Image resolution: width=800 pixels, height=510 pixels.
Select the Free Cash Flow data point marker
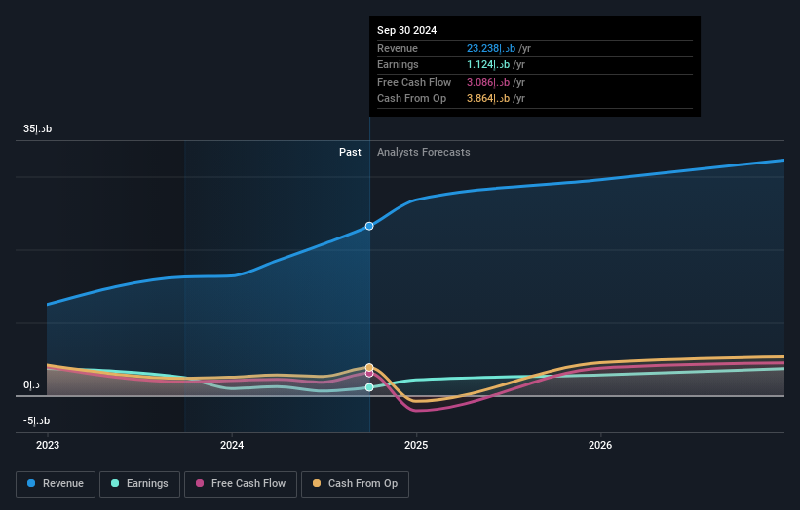click(x=369, y=374)
